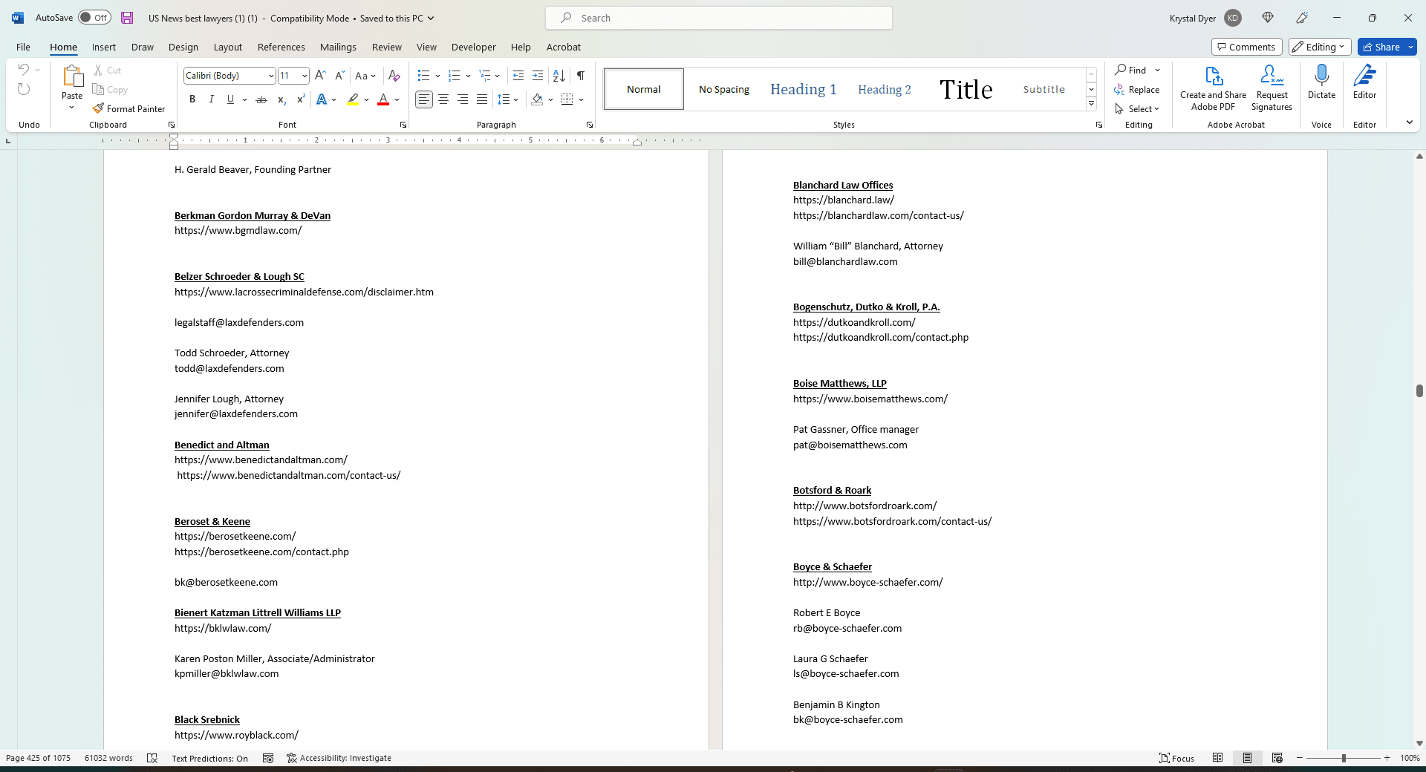Viewport: 1426px width, 772px height.
Task: Apply superscript formatting
Action: 301,99
